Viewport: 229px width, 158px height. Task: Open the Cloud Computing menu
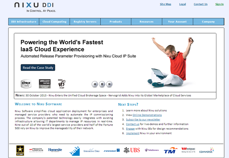click(x=54, y=22)
